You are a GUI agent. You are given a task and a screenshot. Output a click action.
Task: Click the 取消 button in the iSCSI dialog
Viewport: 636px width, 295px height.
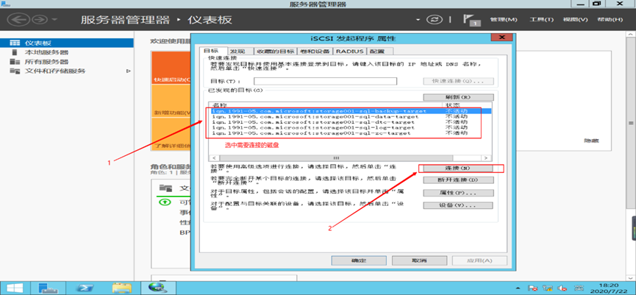coord(419,260)
